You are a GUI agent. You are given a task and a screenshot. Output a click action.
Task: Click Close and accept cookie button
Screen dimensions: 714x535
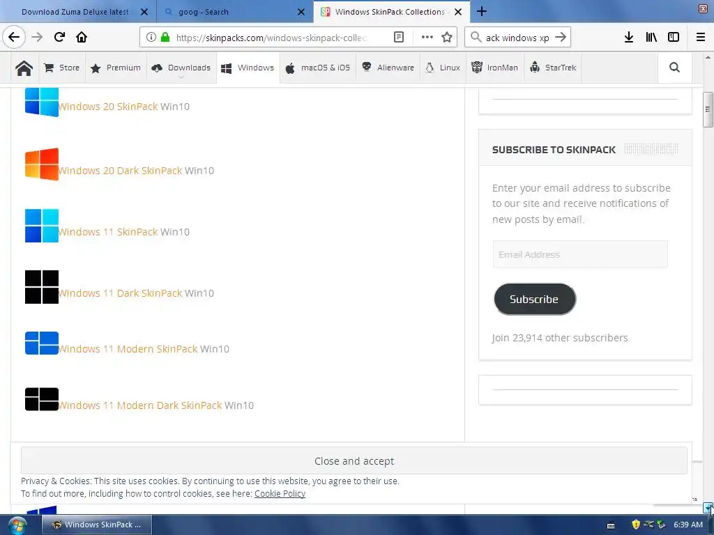[x=354, y=461]
